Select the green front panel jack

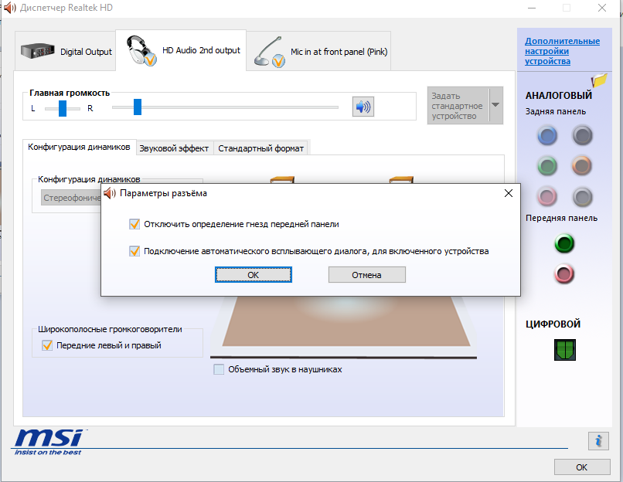[x=564, y=243]
